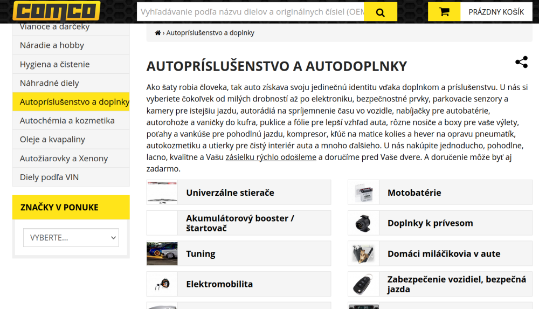Click the yellow search magnifier button
Image resolution: width=539 pixels, height=309 pixels.
click(381, 12)
